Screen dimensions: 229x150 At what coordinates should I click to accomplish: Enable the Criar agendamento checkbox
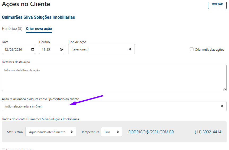[x=3, y=149]
